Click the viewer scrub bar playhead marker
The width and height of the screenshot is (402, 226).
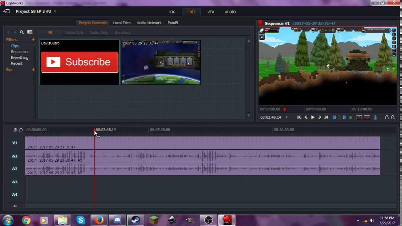[x=285, y=109]
